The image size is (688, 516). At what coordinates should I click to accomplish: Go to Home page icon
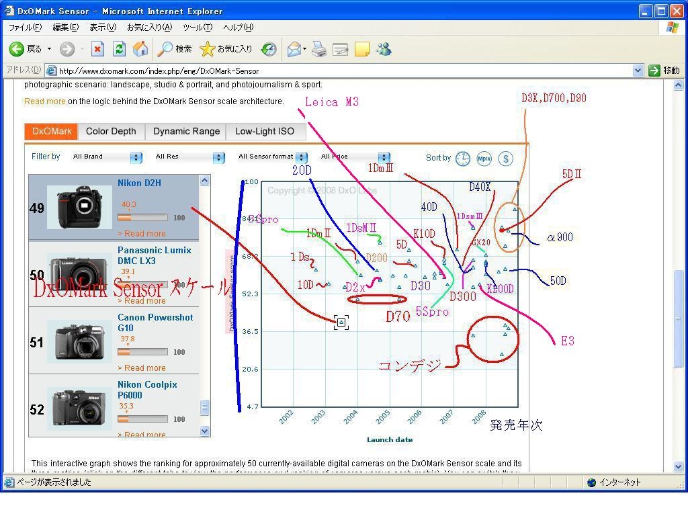coord(140,48)
